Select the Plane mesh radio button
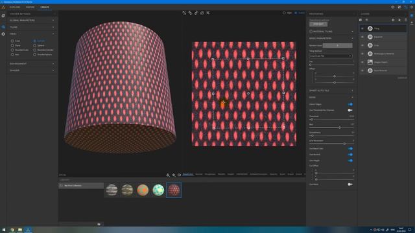The image size is (415, 233). 12,45
